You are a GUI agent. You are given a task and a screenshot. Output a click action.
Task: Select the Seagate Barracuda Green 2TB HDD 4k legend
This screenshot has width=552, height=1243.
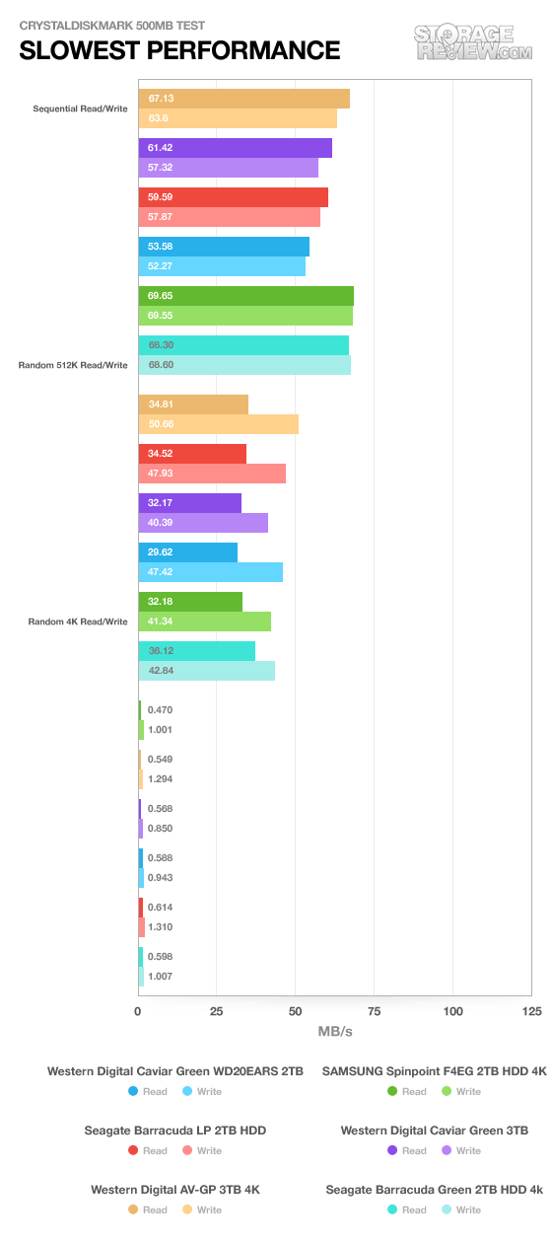[435, 1190]
